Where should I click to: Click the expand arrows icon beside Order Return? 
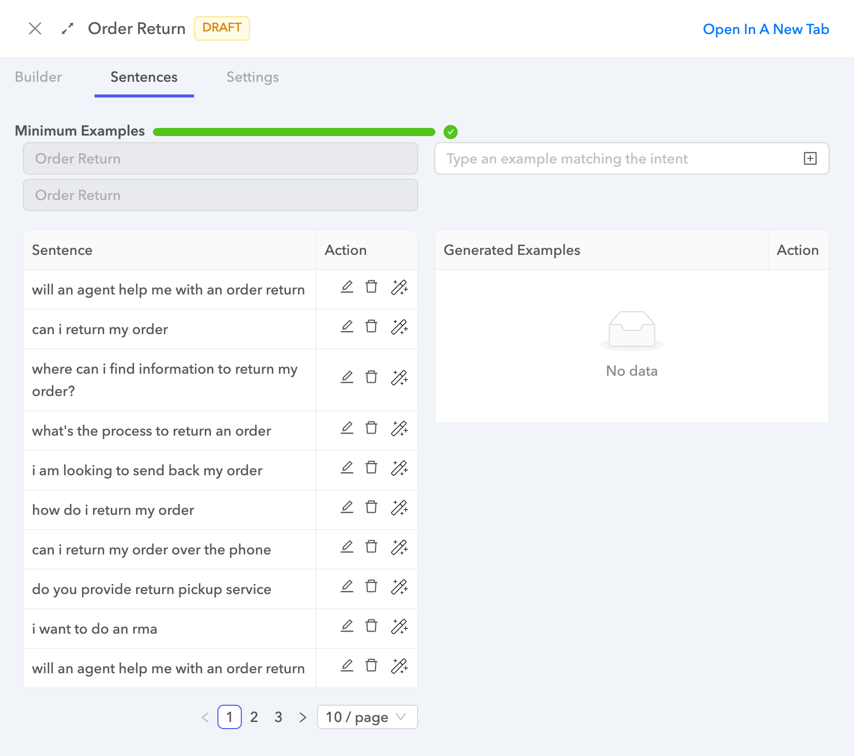point(68,29)
